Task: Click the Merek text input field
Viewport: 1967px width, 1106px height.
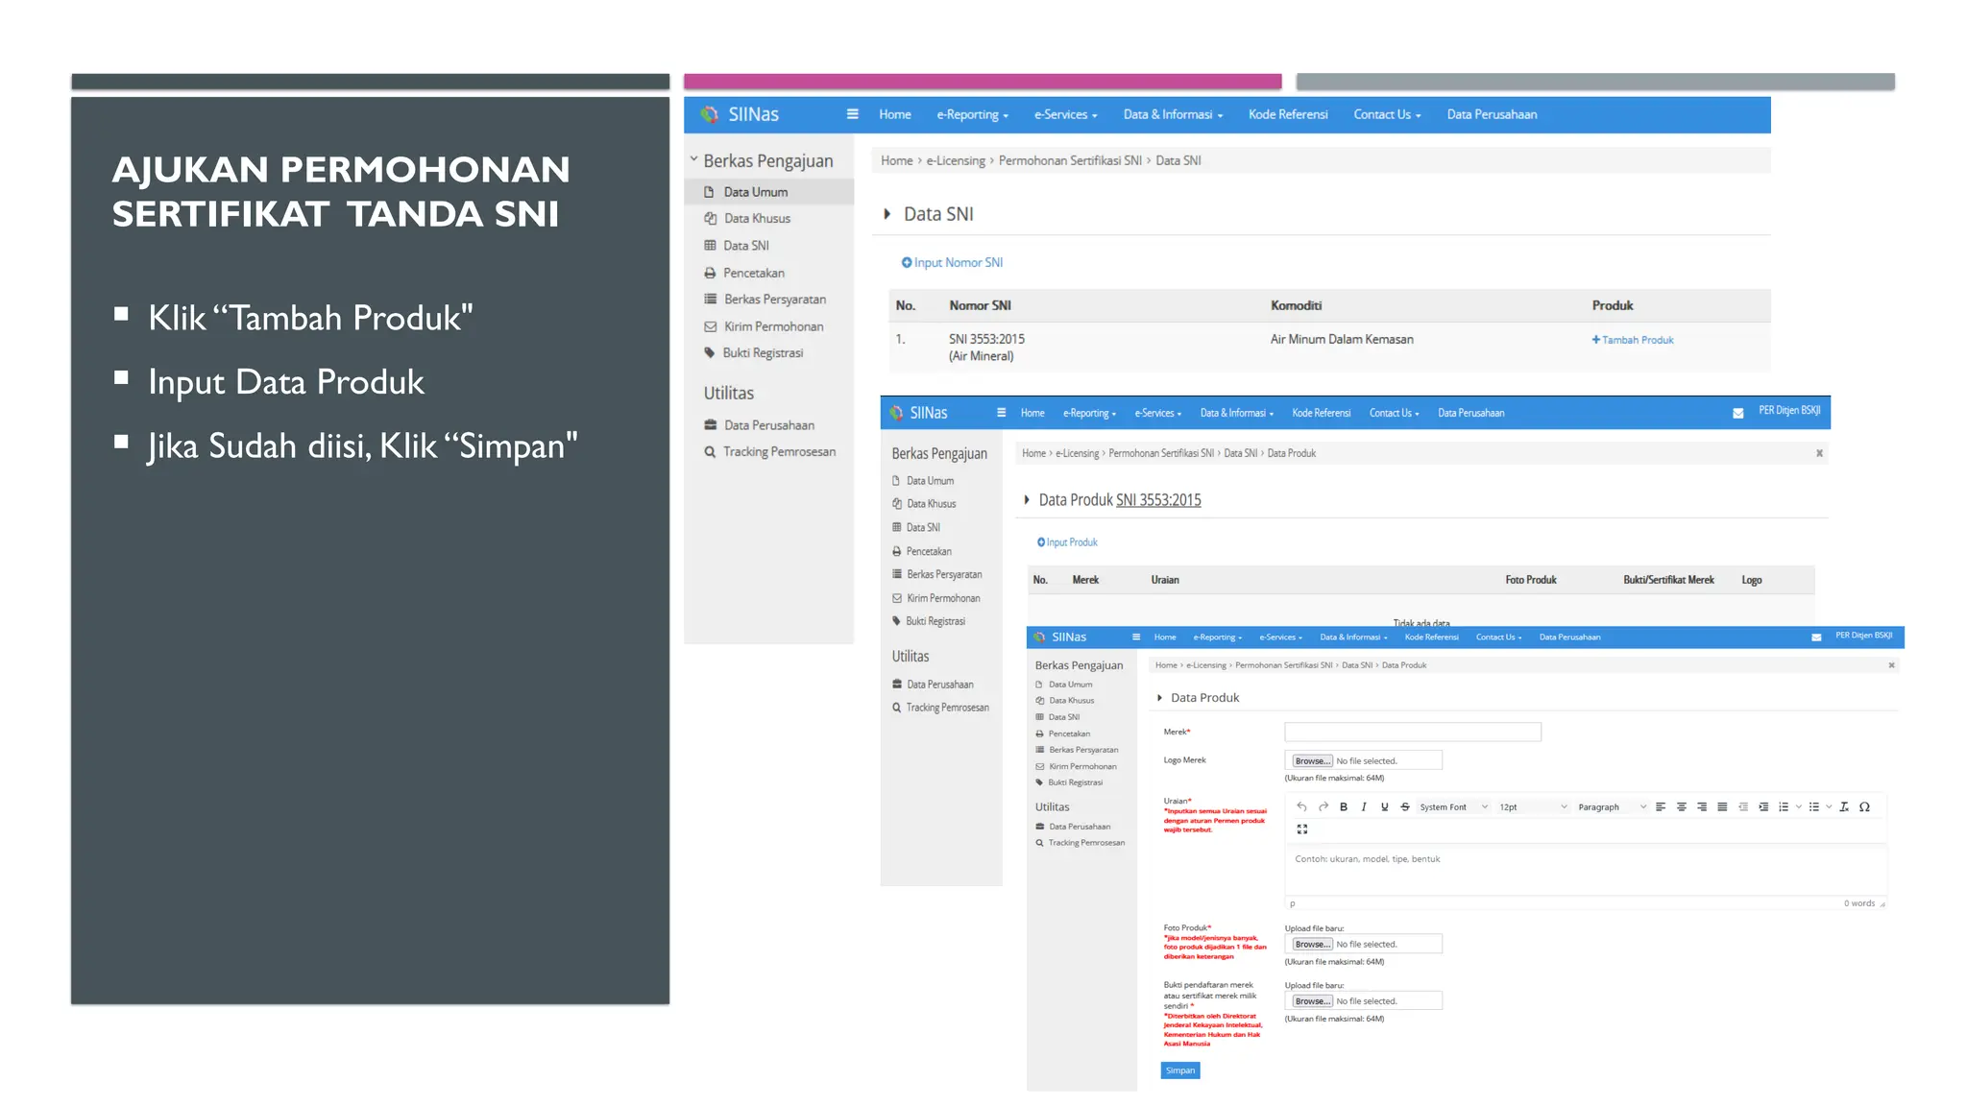Action: [x=1412, y=732]
